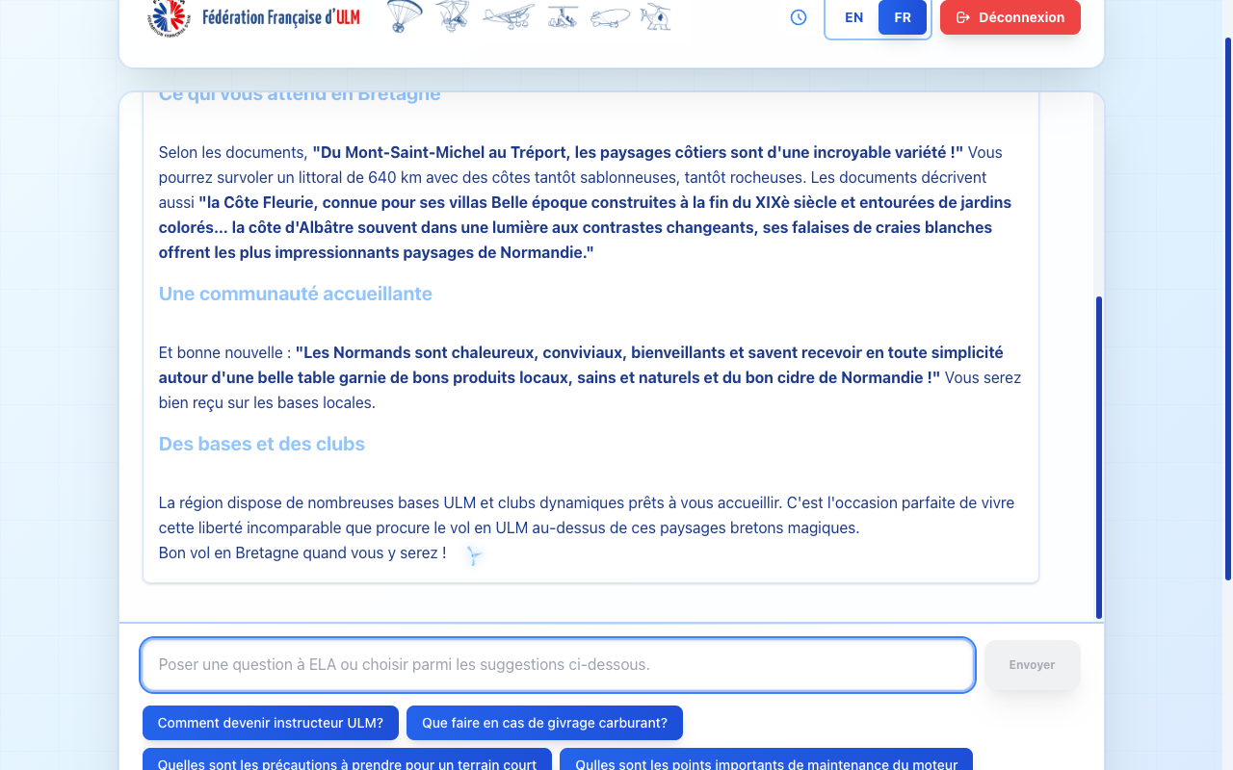This screenshot has height=770, width=1233.
Task: Click the Fédération Française d'ULM round logo
Action: (169, 17)
